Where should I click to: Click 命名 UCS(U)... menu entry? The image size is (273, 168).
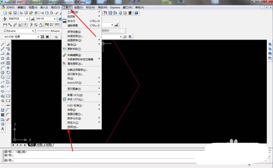[x=82, y=99]
